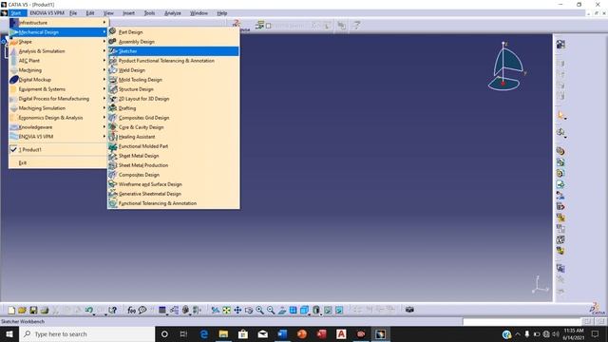Save the document with disk icon
Viewport: 608px width, 342px height.
(x=33, y=310)
